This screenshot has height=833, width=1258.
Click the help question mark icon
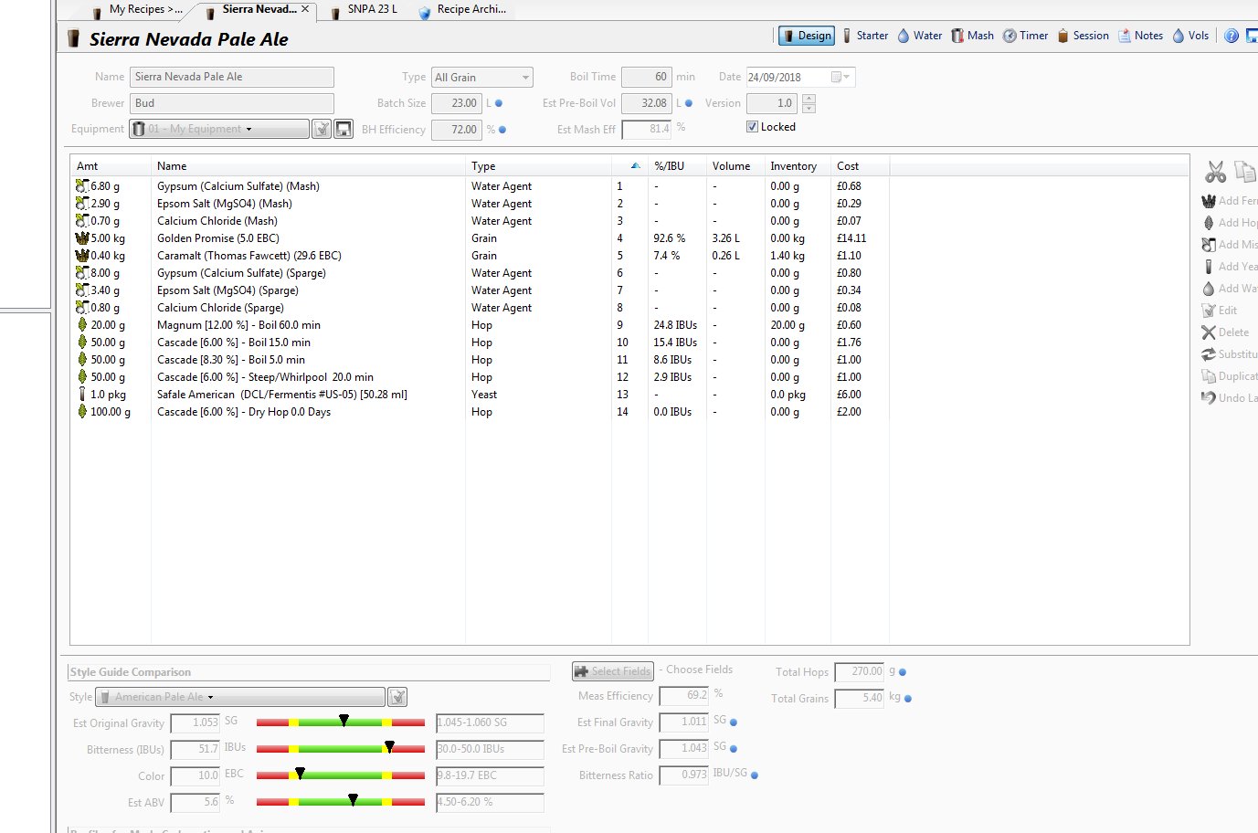[1232, 36]
